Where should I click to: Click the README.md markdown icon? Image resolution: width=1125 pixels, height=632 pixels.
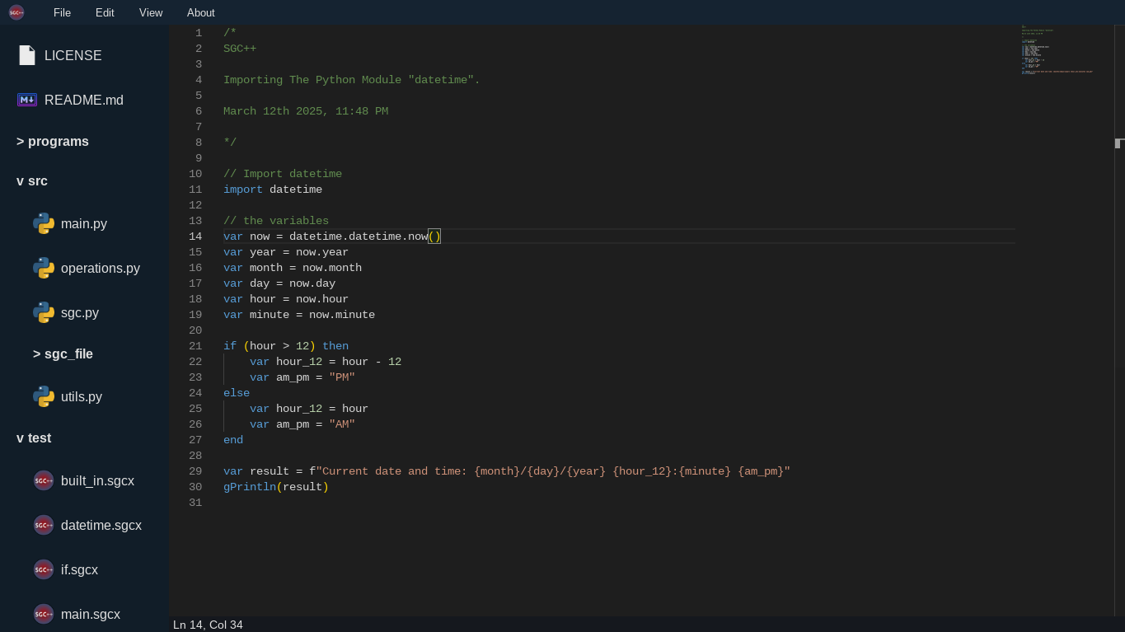click(27, 100)
